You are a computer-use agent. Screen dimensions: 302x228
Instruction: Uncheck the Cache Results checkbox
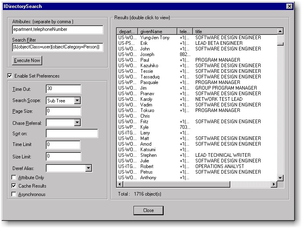point(14,186)
